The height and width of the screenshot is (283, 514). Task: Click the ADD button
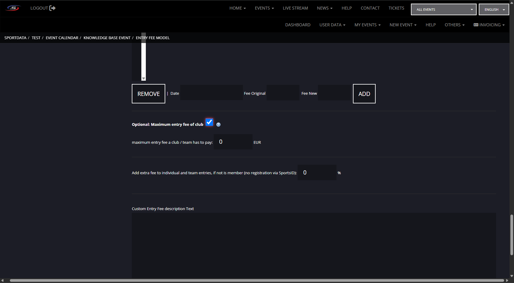[x=364, y=94]
